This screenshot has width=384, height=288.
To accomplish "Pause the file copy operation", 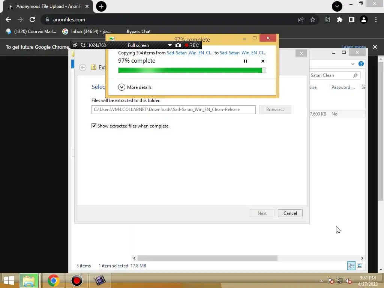I will [x=245, y=61].
